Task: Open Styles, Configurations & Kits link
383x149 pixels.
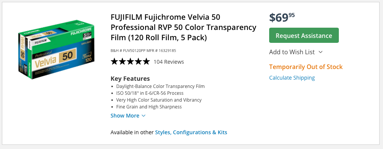Action: click(x=191, y=132)
